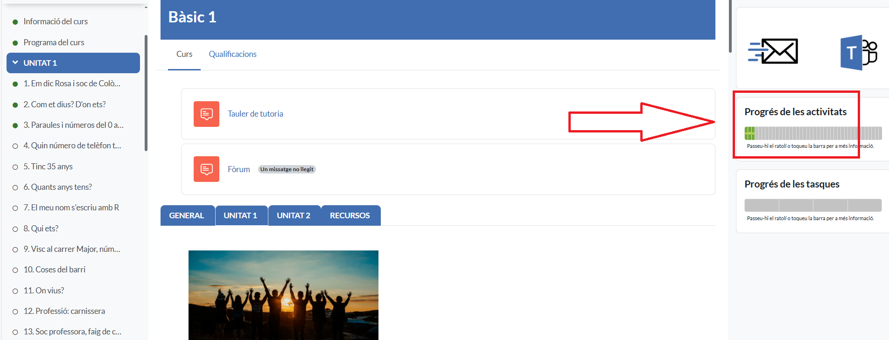Viewport: 889px width, 340px height.
Task: Click the email envelope icon
Action: [x=773, y=51]
